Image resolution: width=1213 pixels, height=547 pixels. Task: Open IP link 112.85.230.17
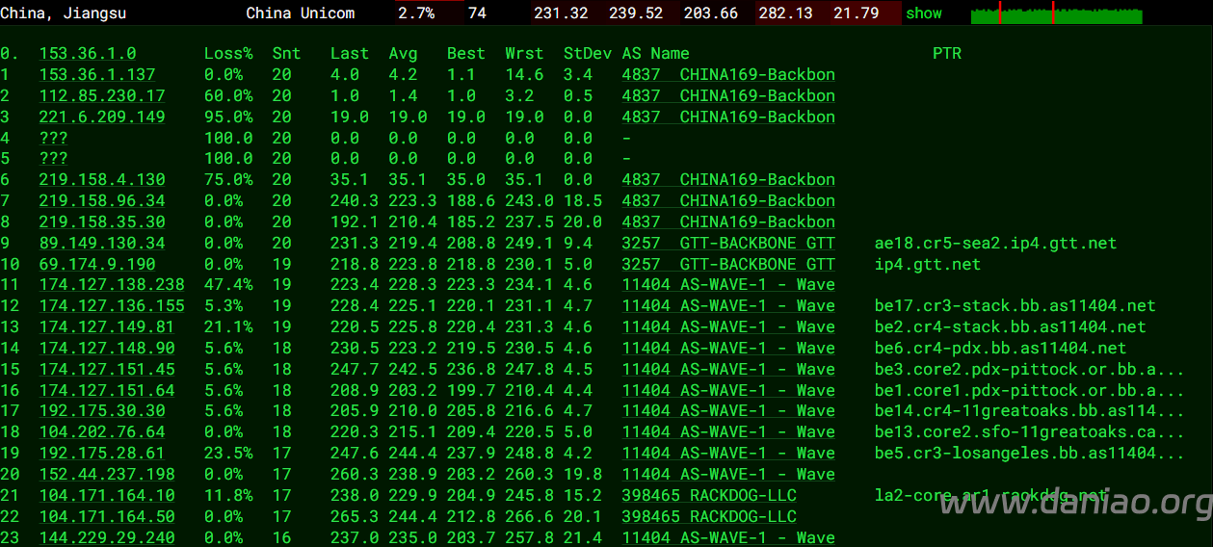point(102,95)
